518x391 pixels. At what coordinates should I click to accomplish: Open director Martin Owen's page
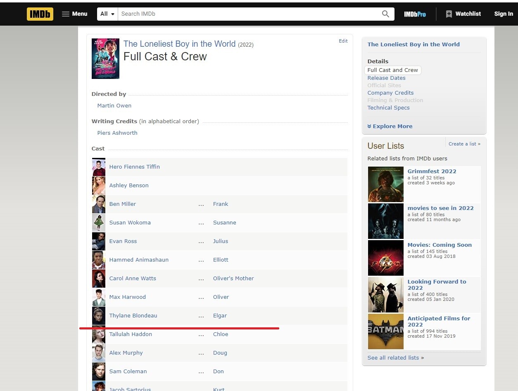coord(114,105)
